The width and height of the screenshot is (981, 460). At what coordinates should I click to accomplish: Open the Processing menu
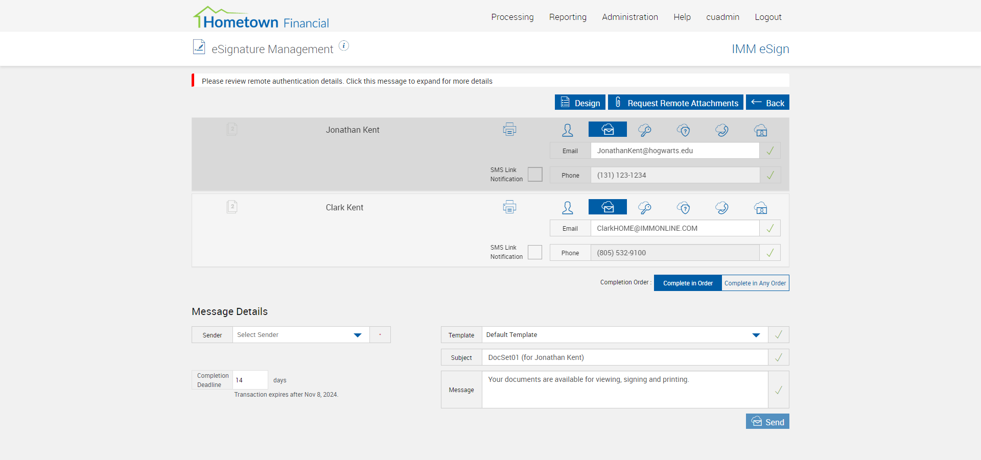[x=512, y=17]
